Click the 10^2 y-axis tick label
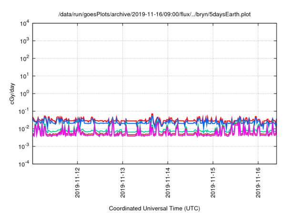Screen dimensions: 305x213 click(x=24, y=58)
